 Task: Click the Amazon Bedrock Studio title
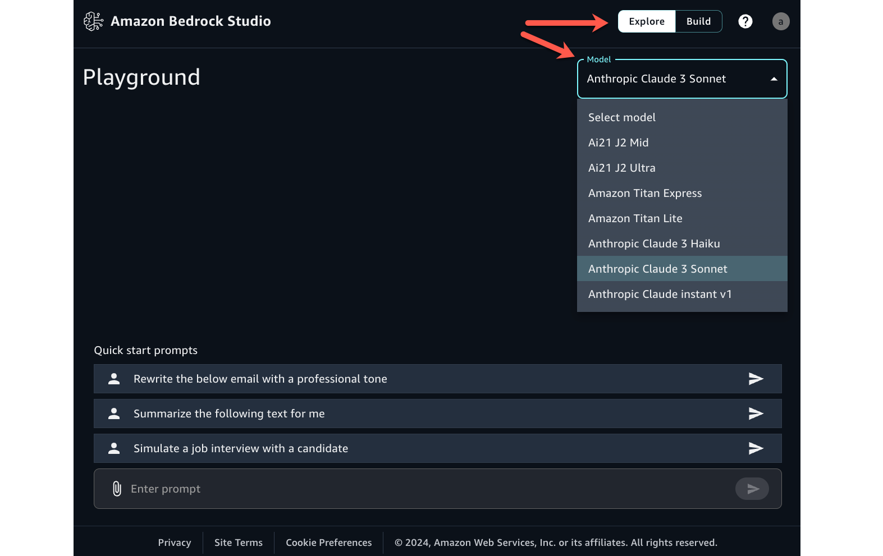(x=191, y=21)
